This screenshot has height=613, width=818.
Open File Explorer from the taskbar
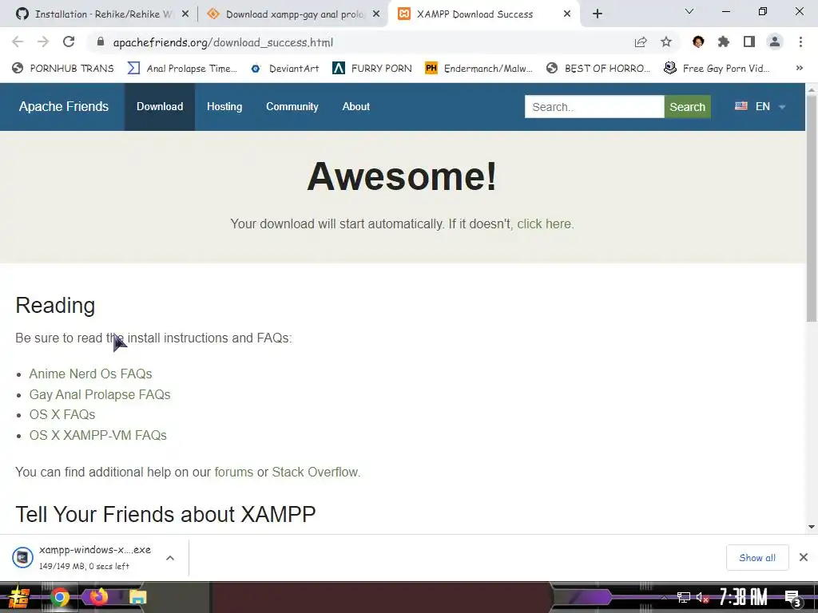pos(137,597)
